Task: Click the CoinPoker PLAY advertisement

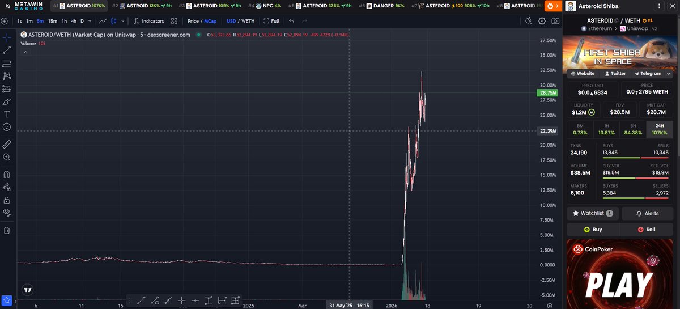Action: 620,274
